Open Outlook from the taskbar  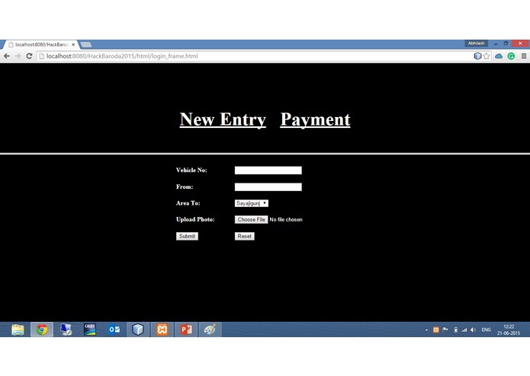tap(114, 330)
